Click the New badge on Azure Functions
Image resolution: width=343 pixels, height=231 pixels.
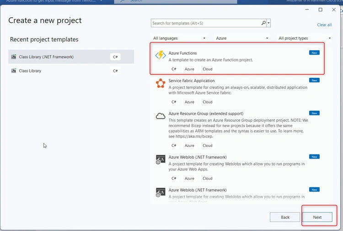314,53
